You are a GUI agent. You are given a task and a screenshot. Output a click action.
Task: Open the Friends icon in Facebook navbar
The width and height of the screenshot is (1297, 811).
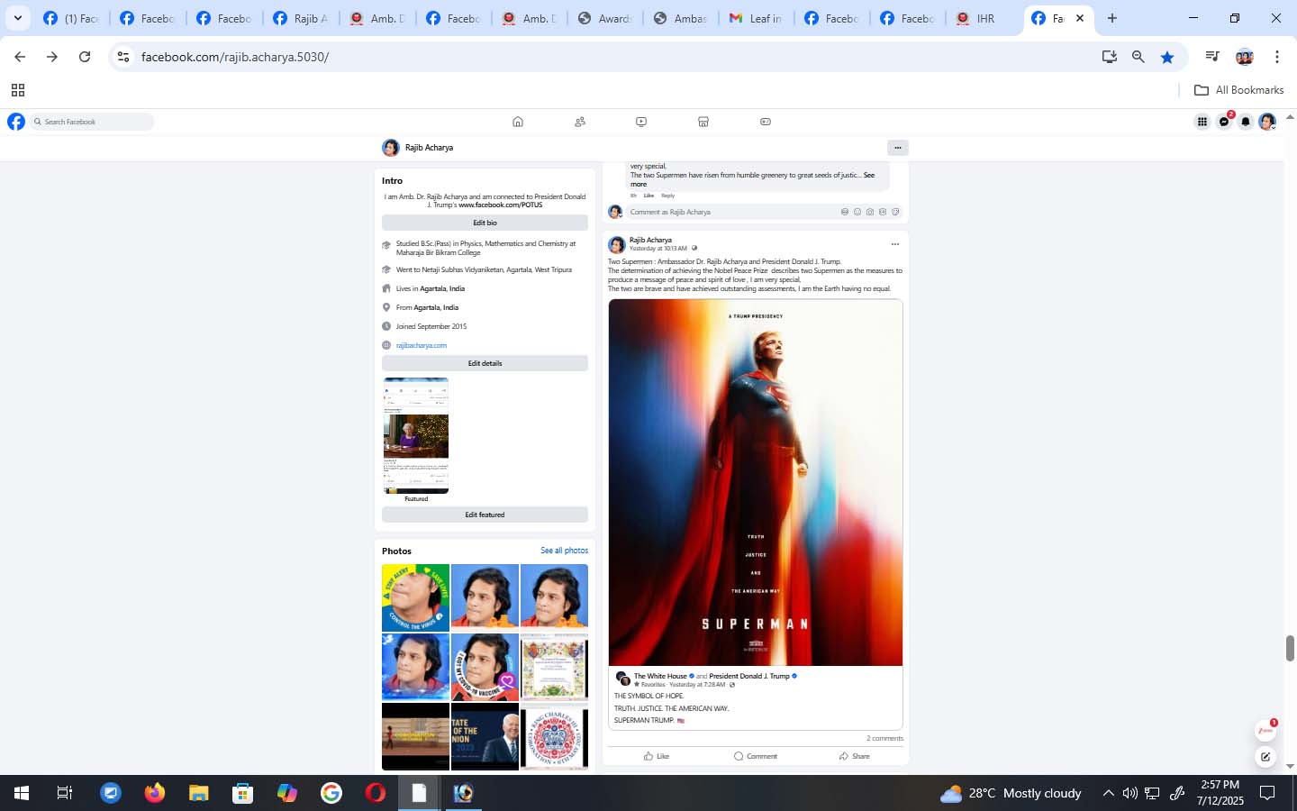point(580,122)
